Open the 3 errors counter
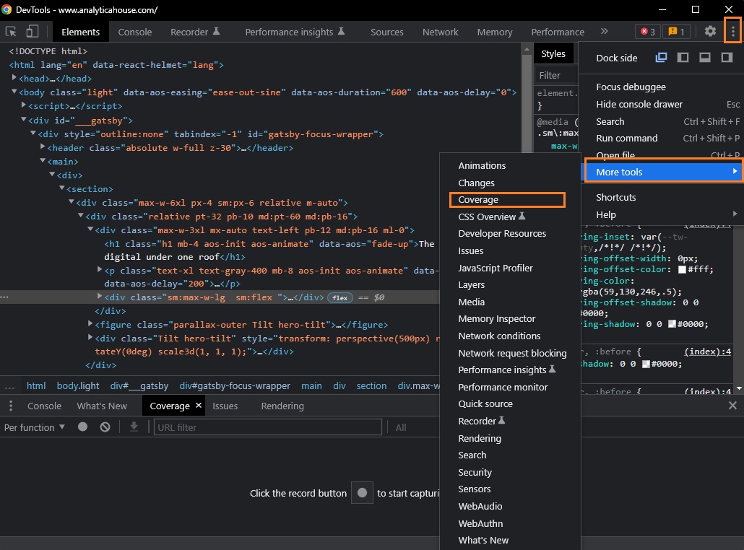The width and height of the screenshot is (744, 550). [x=648, y=32]
